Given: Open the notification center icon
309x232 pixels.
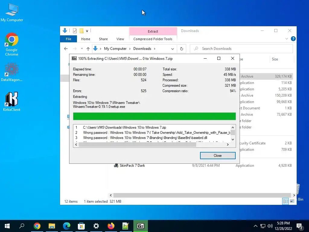Looking at the screenshot, I should (x=300, y=226).
